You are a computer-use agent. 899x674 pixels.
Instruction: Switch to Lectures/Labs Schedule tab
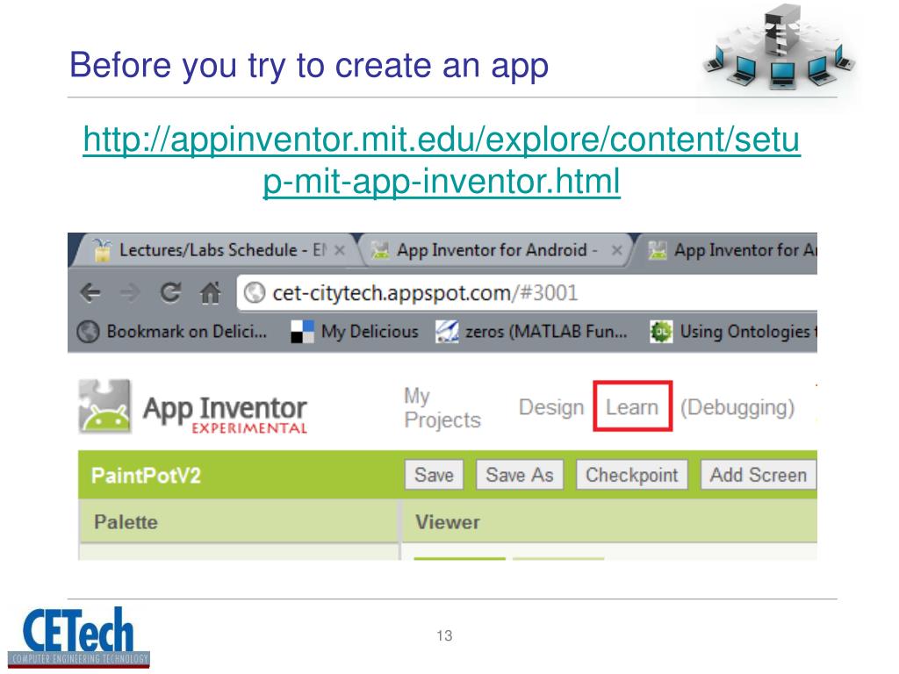click(x=212, y=250)
